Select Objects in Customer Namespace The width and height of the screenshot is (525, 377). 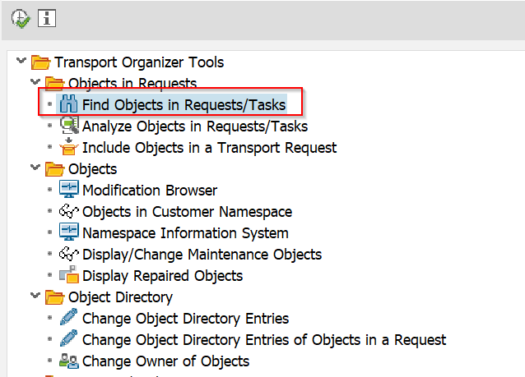182,212
